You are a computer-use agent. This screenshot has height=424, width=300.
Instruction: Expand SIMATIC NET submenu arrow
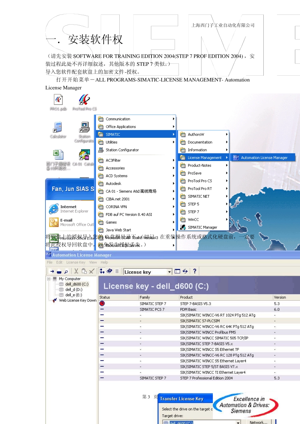(227, 196)
